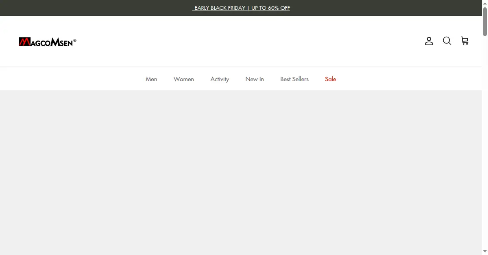The image size is (488, 255).
Task: Click the search magnifier icon
Action: pyautogui.click(x=447, y=41)
